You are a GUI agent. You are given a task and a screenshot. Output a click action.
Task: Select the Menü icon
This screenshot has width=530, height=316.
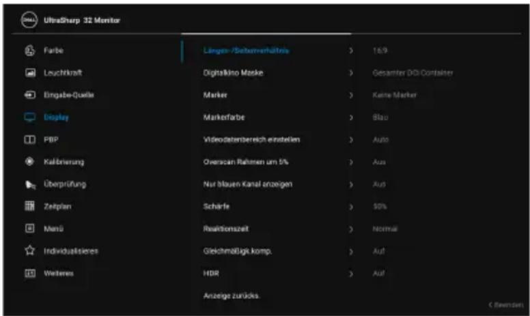[30, 229]
